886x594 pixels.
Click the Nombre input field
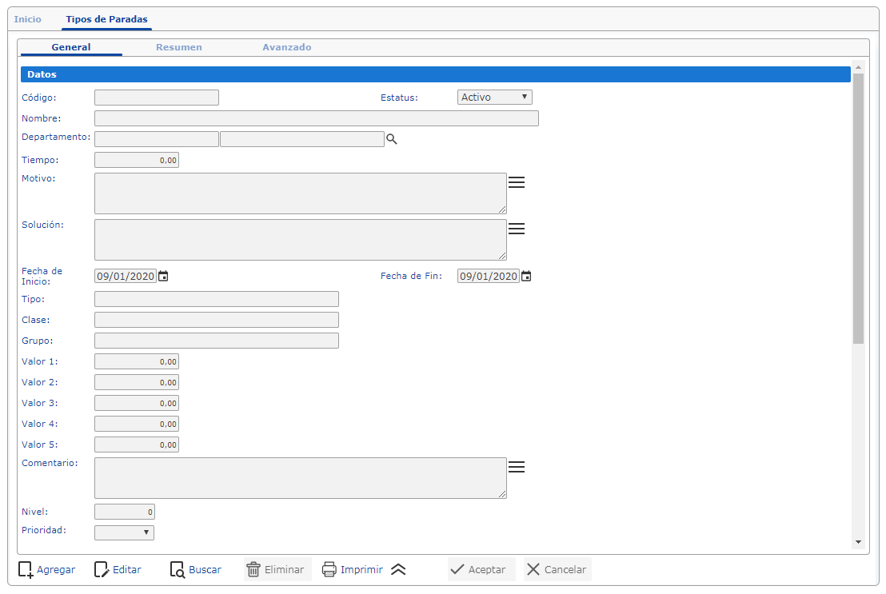click(x=316, y=118)
